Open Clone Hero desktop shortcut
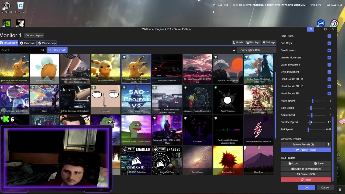 point(7,7)
